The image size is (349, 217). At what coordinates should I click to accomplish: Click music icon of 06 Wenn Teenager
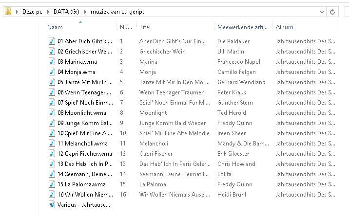[x=52, y=92]
